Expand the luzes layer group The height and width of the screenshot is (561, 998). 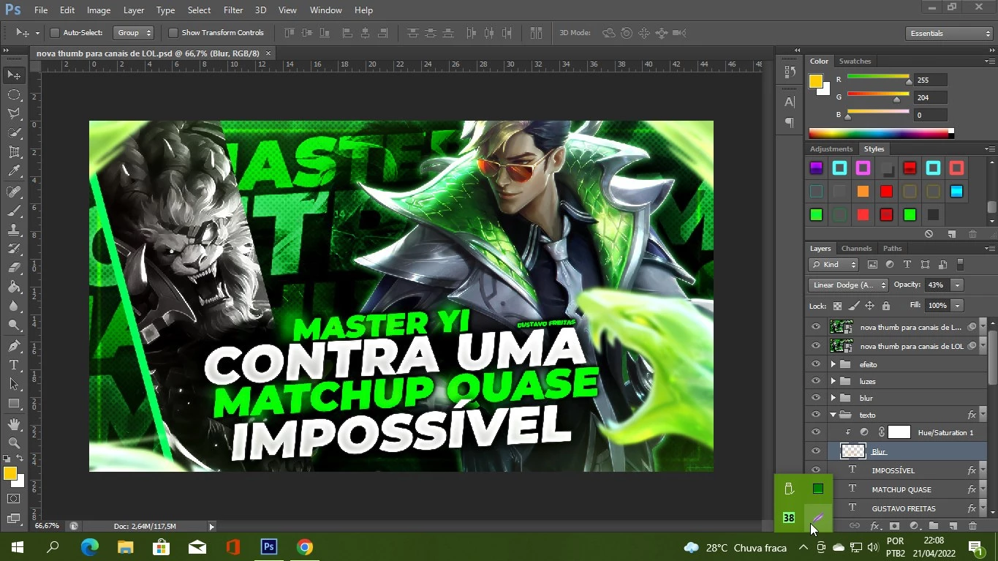coord(833,381)
